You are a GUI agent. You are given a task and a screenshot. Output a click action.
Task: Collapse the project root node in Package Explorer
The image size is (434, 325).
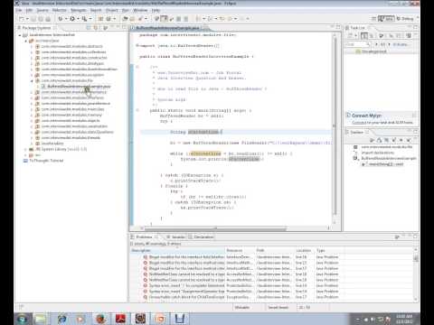[x=20, y=35]
